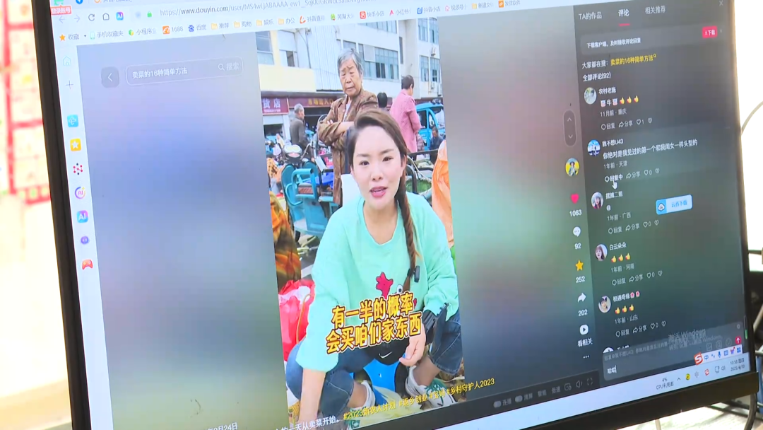Open related videos via the 看相关 icon
This screenshot has width=763, height=430.
coord(584,329)
